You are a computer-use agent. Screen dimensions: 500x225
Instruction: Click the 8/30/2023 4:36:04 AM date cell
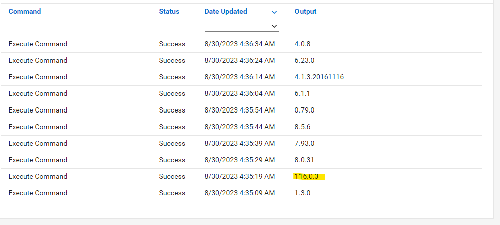point(239,93)
